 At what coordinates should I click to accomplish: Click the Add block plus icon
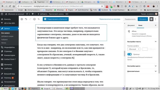pos(22,19)
